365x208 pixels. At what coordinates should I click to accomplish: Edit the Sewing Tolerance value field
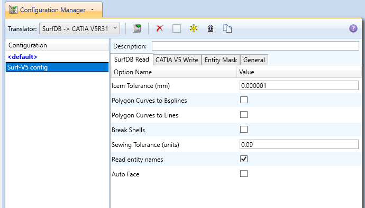point(299,144)
